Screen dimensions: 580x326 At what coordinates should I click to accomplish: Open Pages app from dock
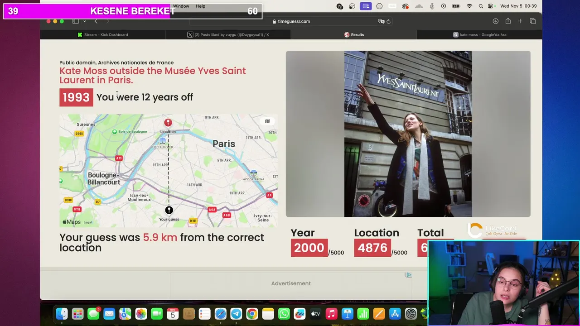tap(379, 313)
